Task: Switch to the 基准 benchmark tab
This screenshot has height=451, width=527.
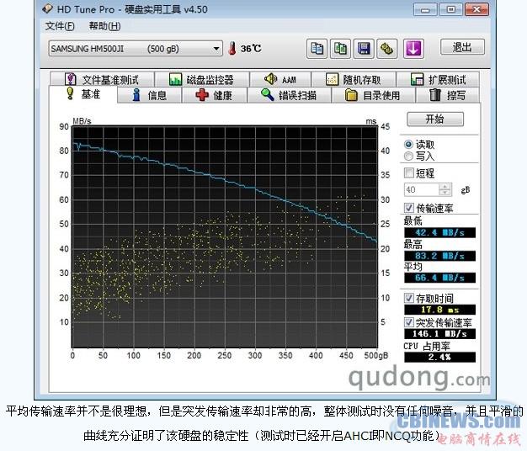Action: click(83, 94)
